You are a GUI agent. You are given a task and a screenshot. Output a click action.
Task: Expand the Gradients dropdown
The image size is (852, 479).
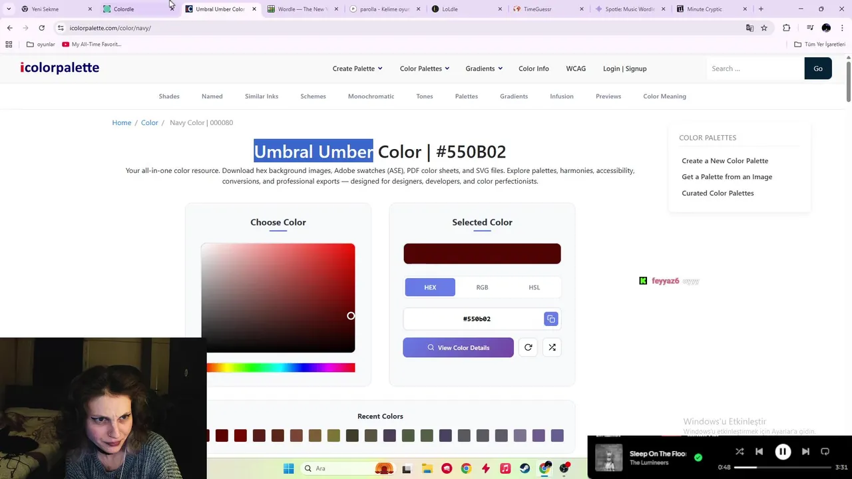(x=484, y=69)
